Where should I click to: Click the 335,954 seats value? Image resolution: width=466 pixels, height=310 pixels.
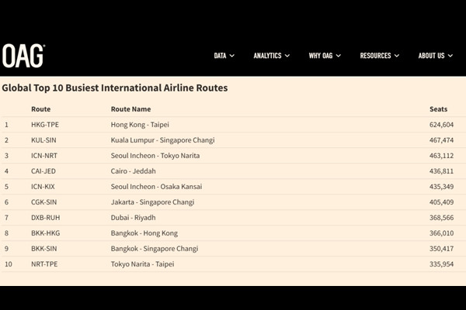click(x=441, y=264)
